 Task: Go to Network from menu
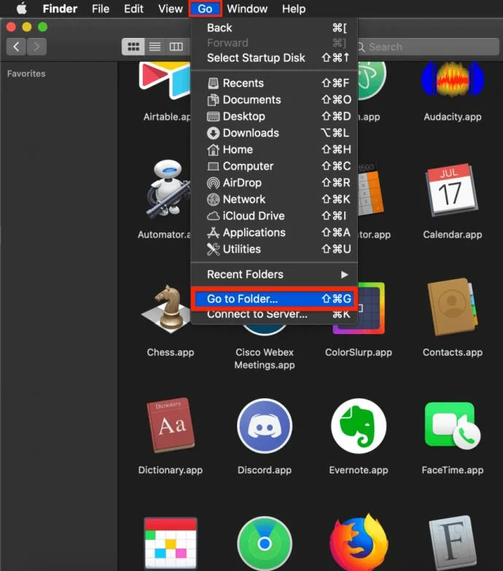coord(274,199)
